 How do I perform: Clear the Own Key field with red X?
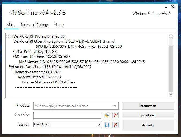(x=115, y=115)
